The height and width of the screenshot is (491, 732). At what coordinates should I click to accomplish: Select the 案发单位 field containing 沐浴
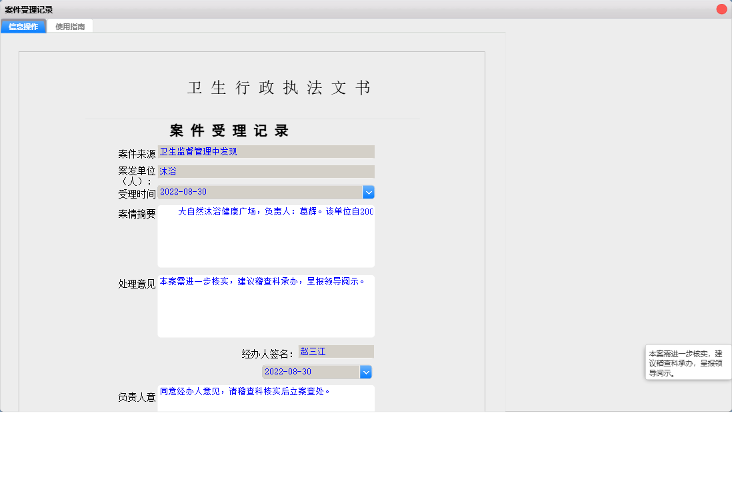[265, 171]
